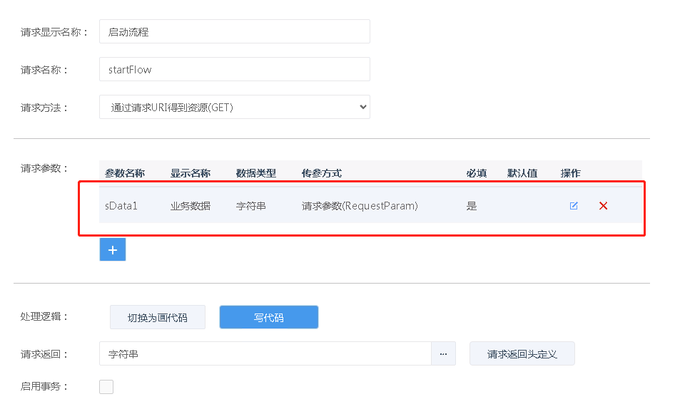Click the 数据类型 column header
This screenshot has width=680, height=409.
255,173
